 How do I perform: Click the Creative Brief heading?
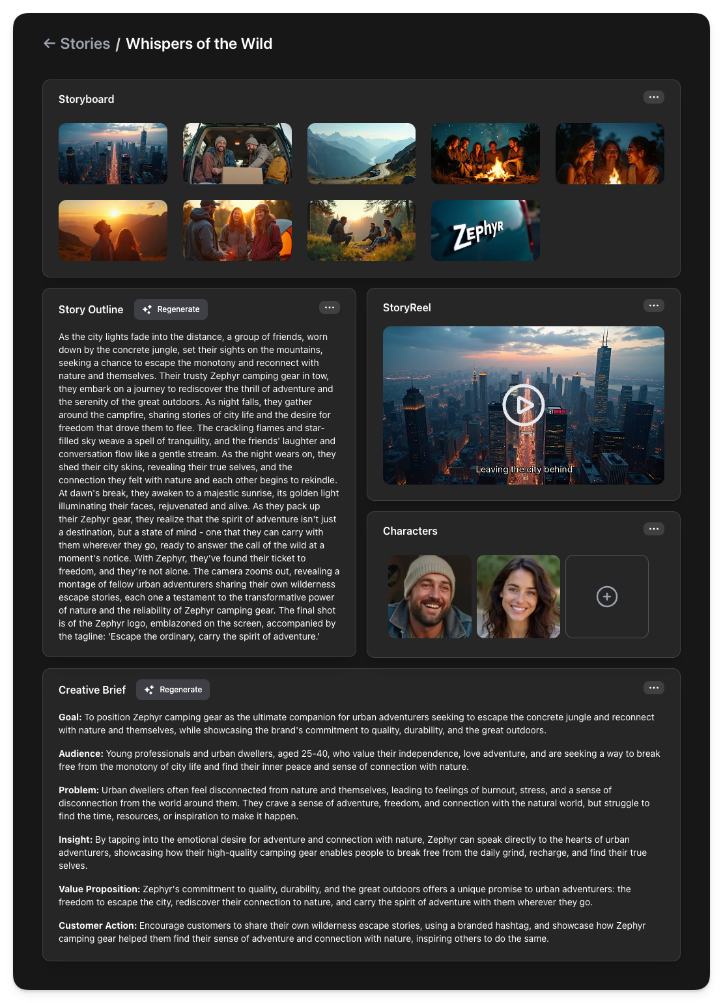[x=92, y=690]
